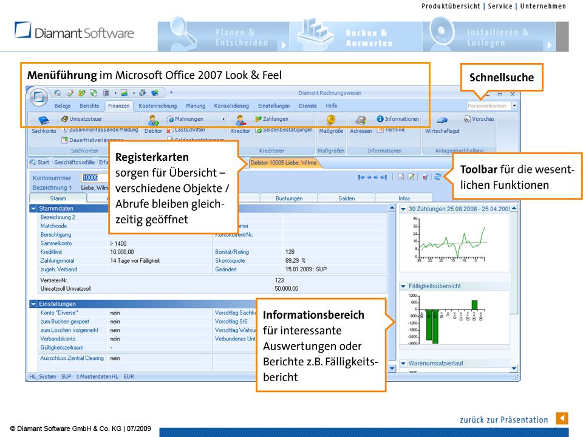Screen dimensions: 583x437
Task: Open Saldenbestätigungen in the Kreditoren group
Action: 284,130
